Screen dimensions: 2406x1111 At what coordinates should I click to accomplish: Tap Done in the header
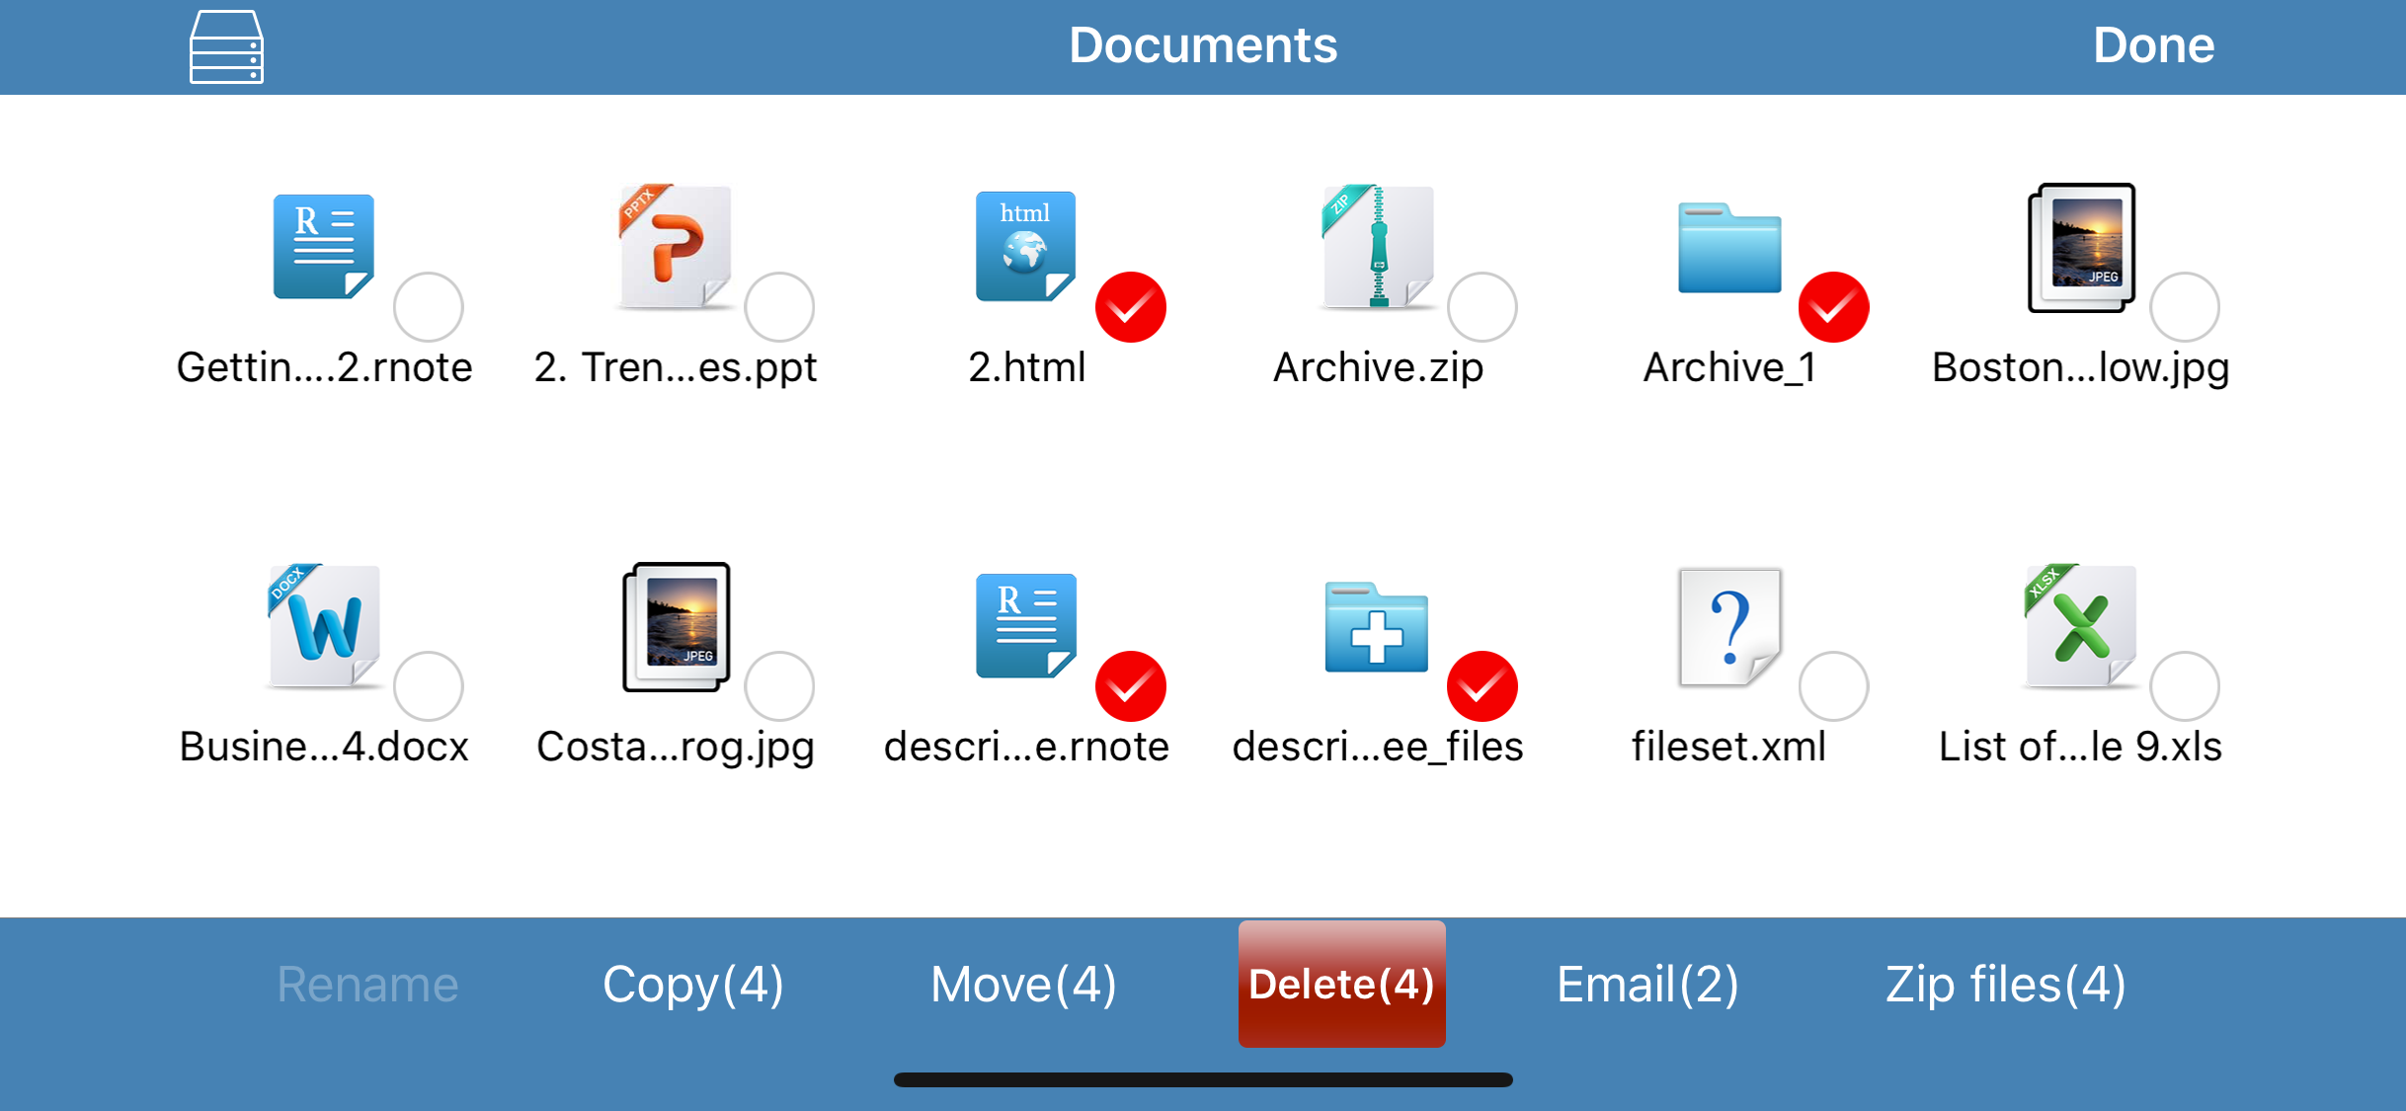pos(2153,45)
